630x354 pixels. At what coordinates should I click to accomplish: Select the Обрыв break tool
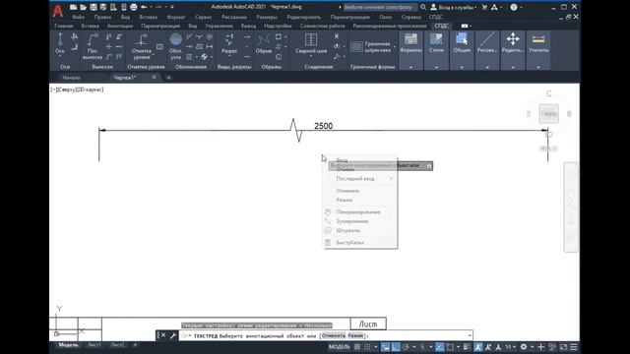click(x=264, y=43)
